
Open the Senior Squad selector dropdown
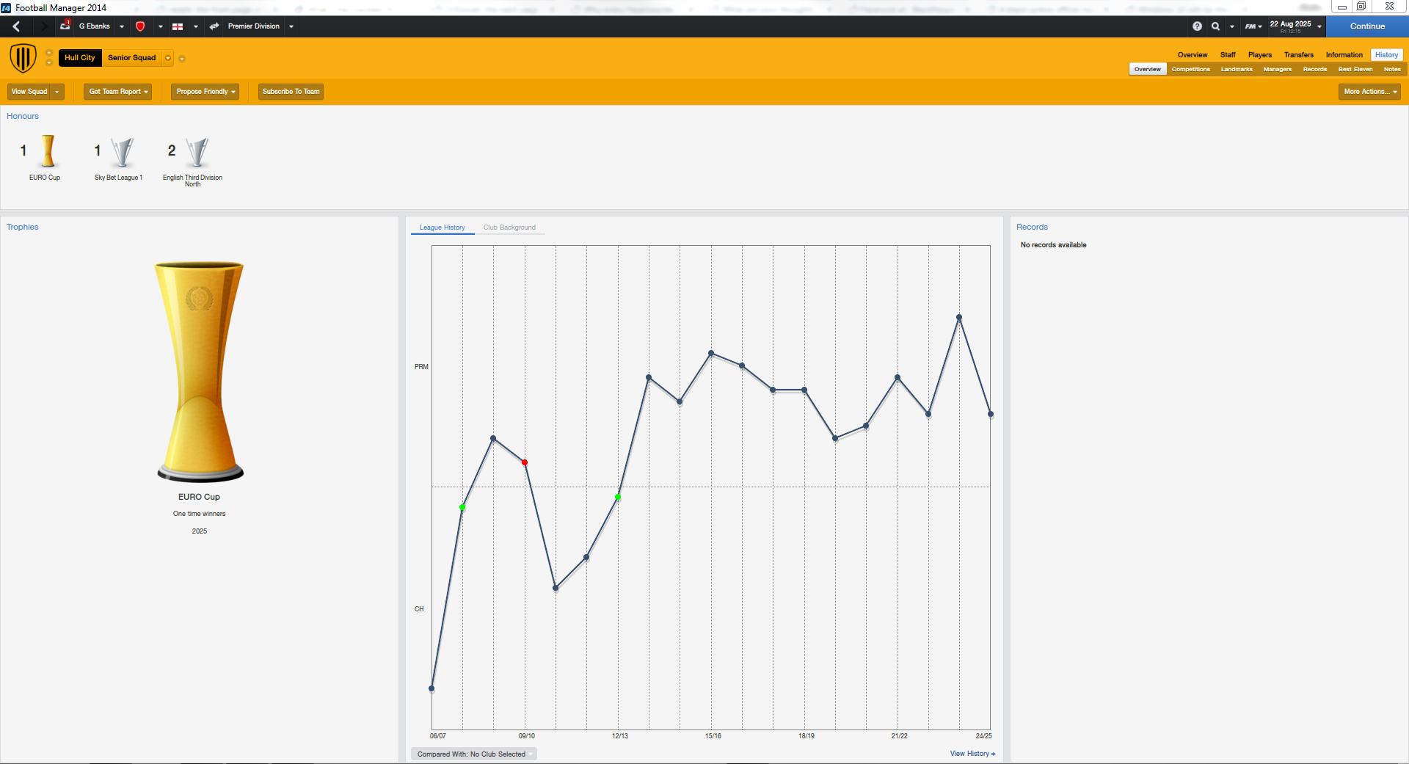[168, 58]
